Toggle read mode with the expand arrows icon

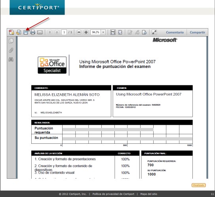pyautogui.click(x=154, y=32)
